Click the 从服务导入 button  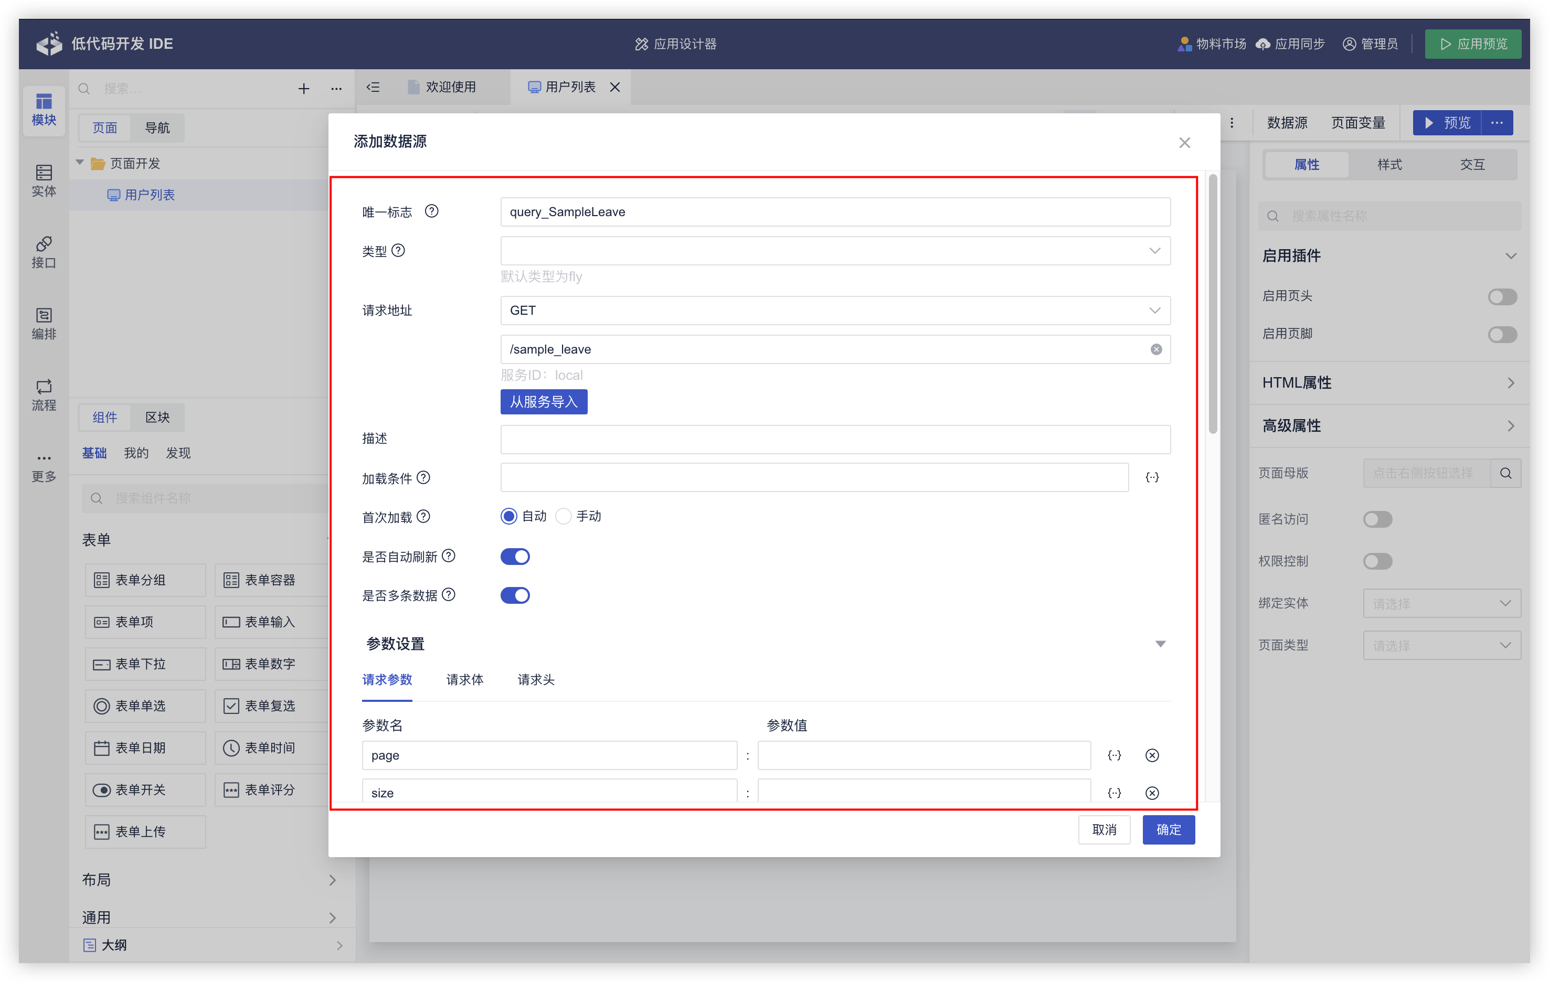pyautogui.click(x=544, y=402)
